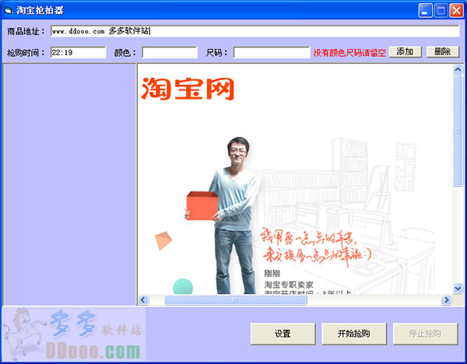
Task: Click the 刚刚 name text
Action: (272, 273)
